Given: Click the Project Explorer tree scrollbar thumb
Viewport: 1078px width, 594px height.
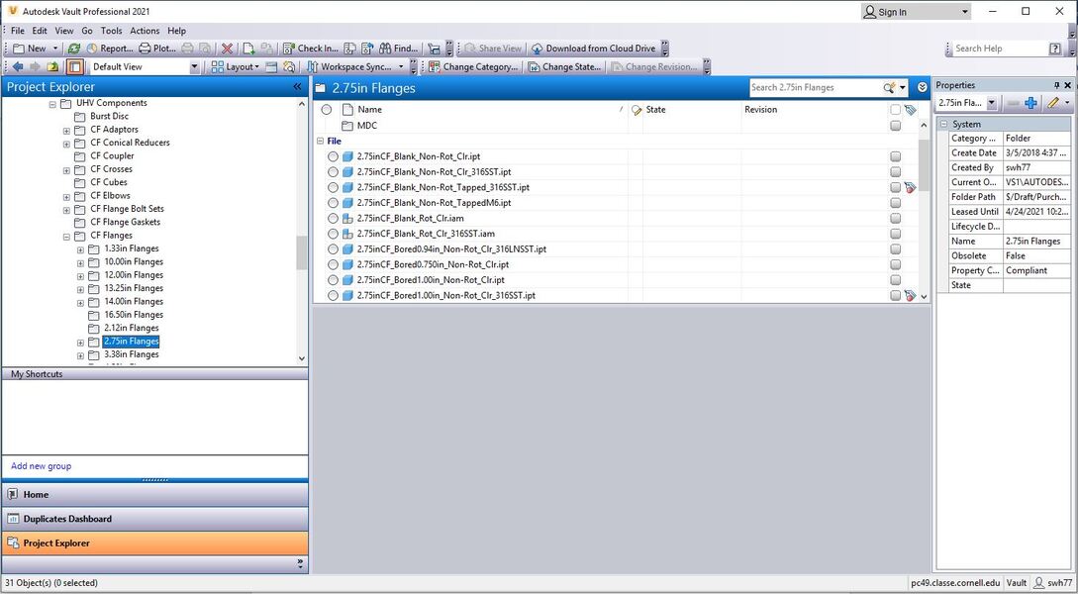Looking at the screenshot, I should 301,253.
